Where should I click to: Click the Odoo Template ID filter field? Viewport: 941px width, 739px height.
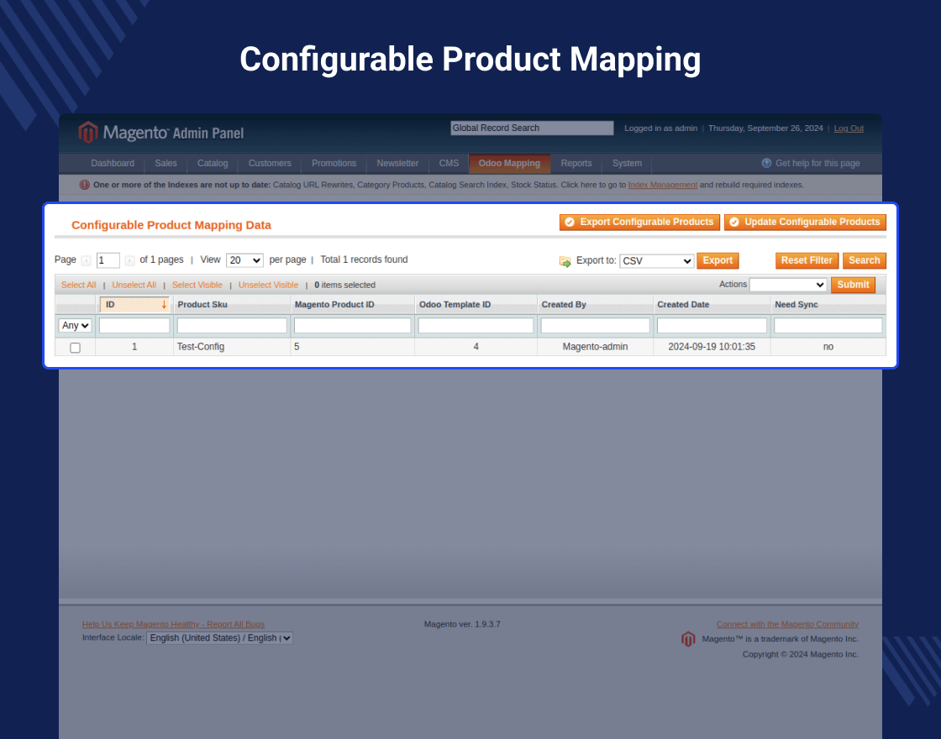tap(476, 325)
